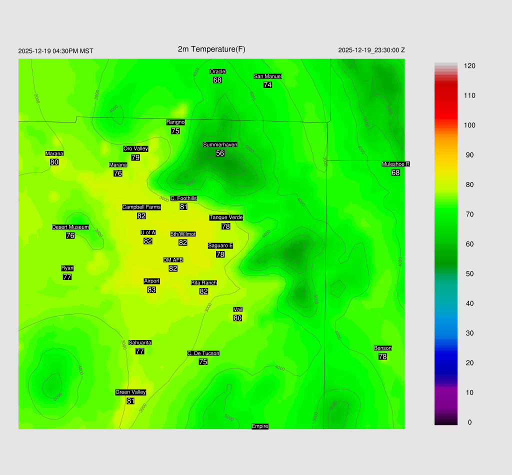512x475 pixels.
Task: Select the Tanque Verde station label
Action: (226, 218)
